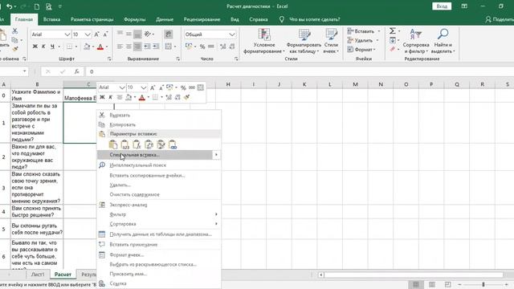514x289 pixels.
Task: Click zoom slider handle in status bar
Action: [x=483, y=284]
